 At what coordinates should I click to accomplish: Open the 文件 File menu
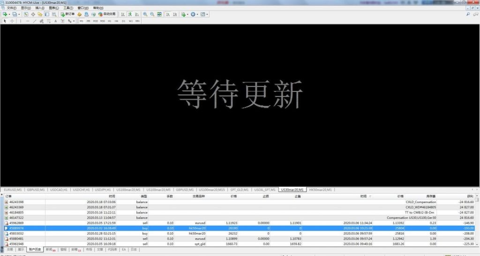coord(12,8)
